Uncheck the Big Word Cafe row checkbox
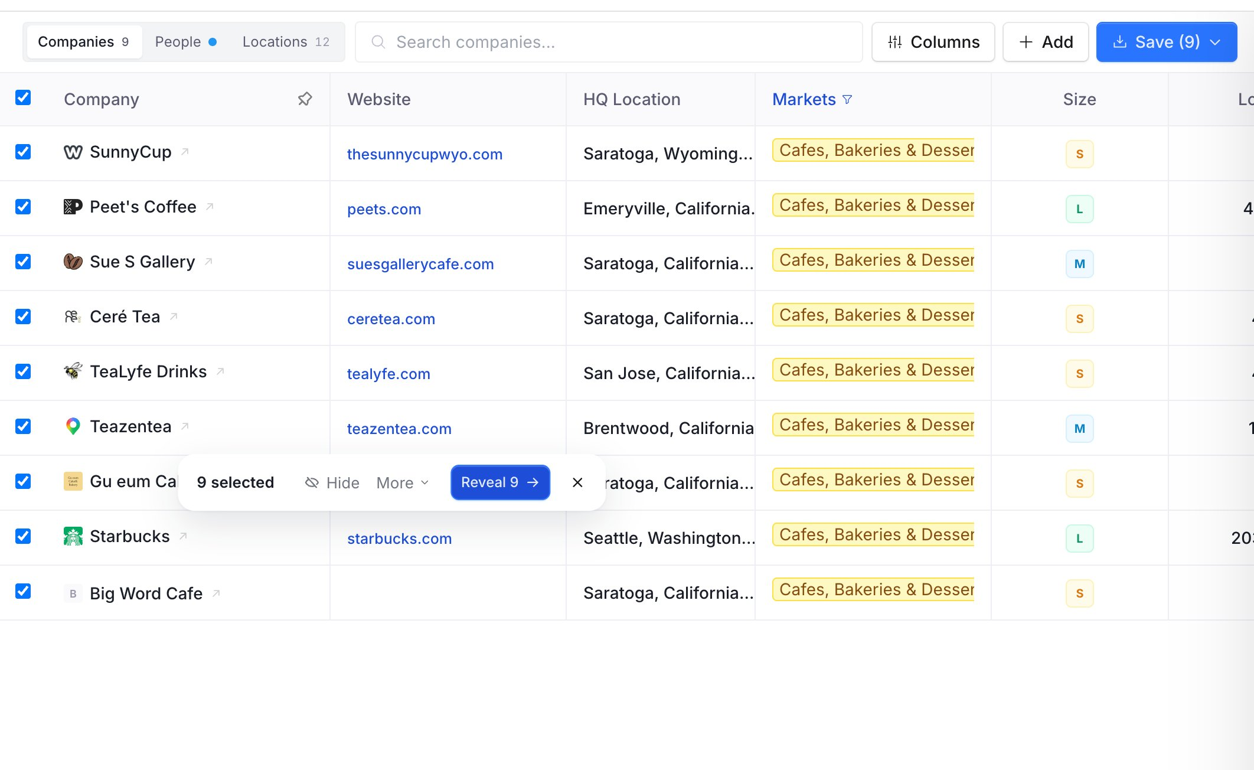 23,591
